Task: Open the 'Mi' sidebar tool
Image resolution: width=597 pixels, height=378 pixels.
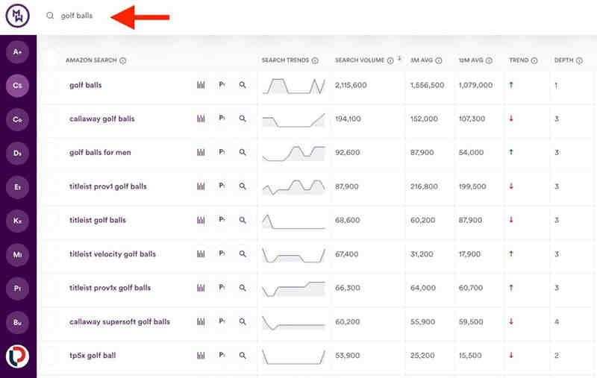Action: pos(17,254)
